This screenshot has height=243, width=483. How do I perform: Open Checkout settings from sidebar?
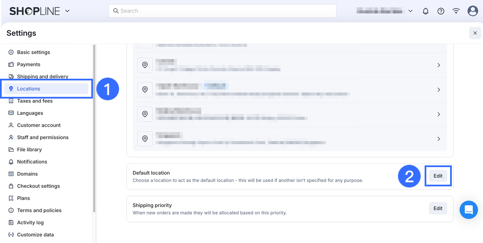[x=39, y=186]
